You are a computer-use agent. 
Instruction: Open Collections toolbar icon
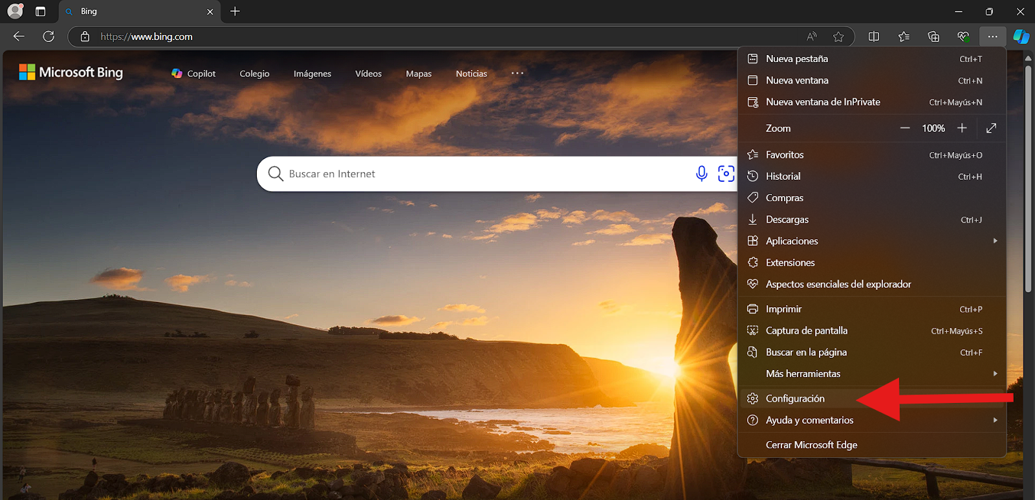click(x=933, y=37)
